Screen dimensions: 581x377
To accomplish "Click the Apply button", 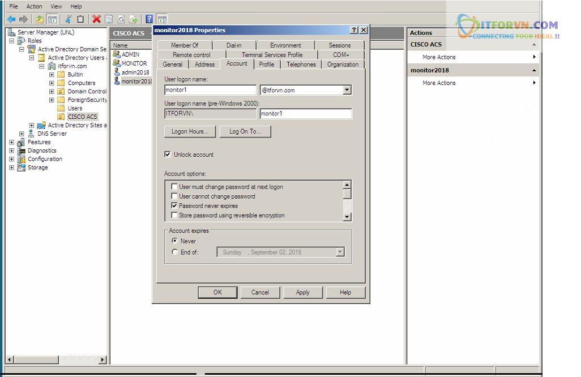I will pyautogui.click(x=302, y=292).
